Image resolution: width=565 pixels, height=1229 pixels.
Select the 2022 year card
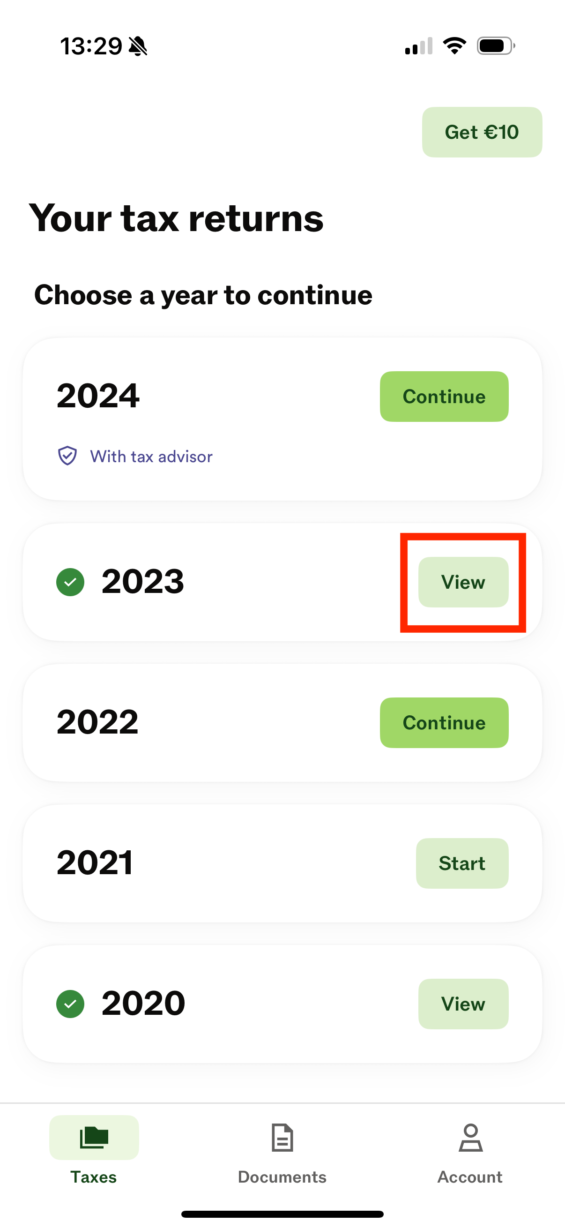coord(282,723)
